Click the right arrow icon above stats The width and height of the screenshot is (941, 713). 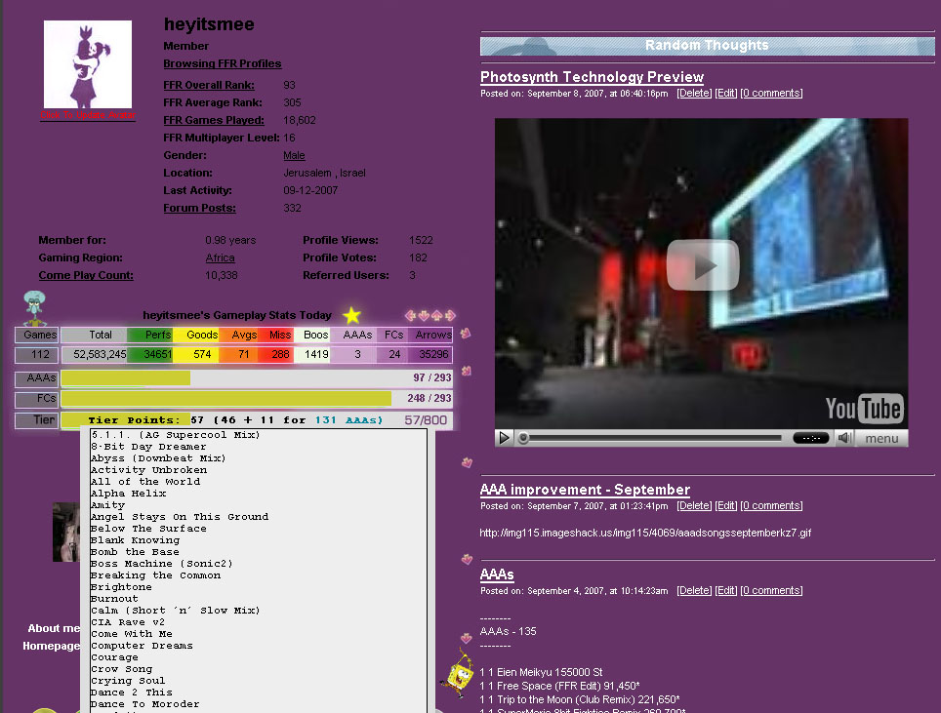pyautogui.click(x=450, y=315)
